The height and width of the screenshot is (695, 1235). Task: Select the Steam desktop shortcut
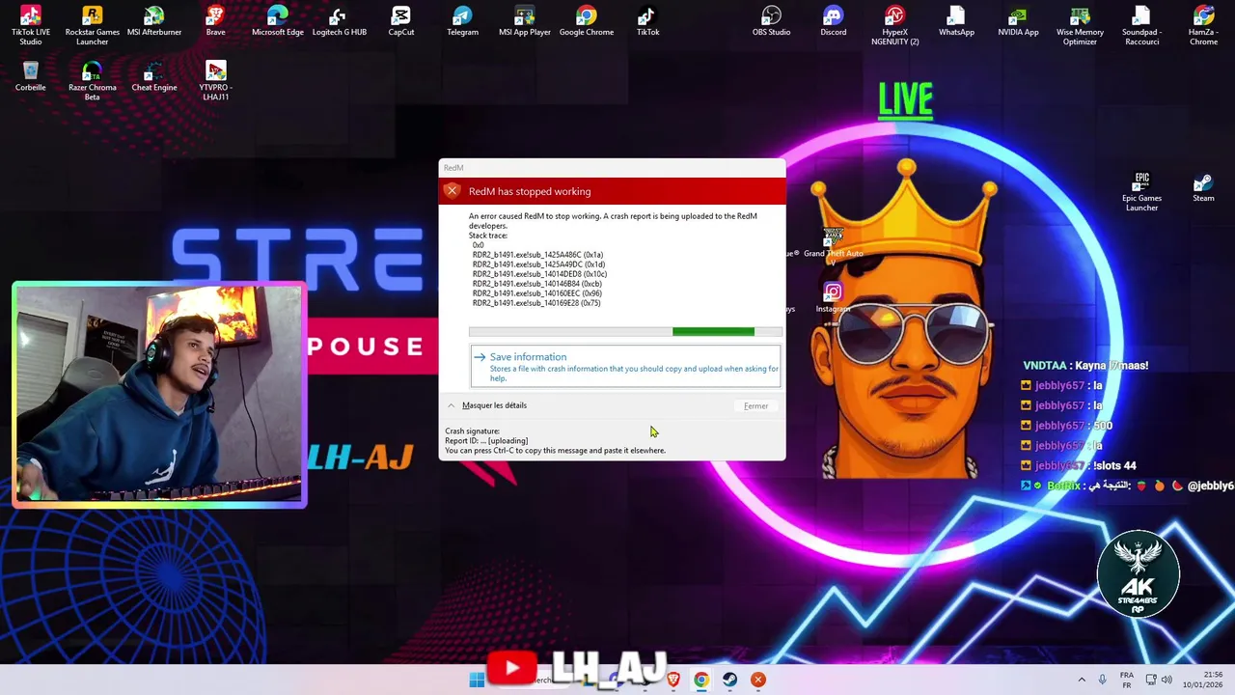(x=1203, y=187)
